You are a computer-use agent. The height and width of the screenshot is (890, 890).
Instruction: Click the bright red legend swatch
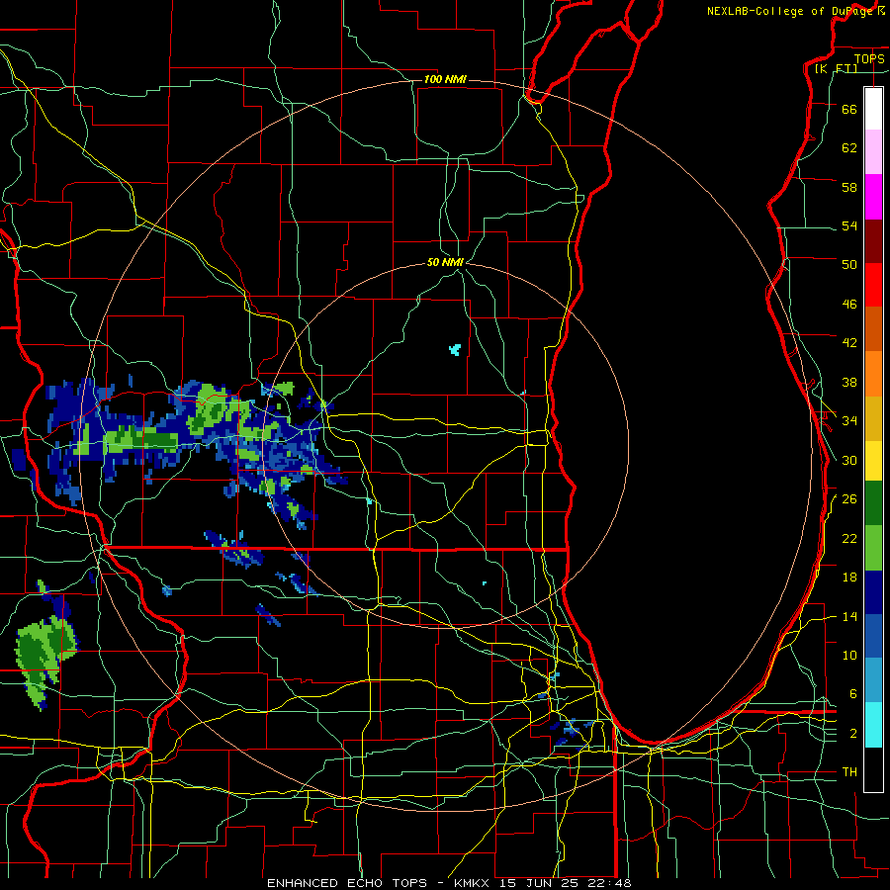pos(873,285)
